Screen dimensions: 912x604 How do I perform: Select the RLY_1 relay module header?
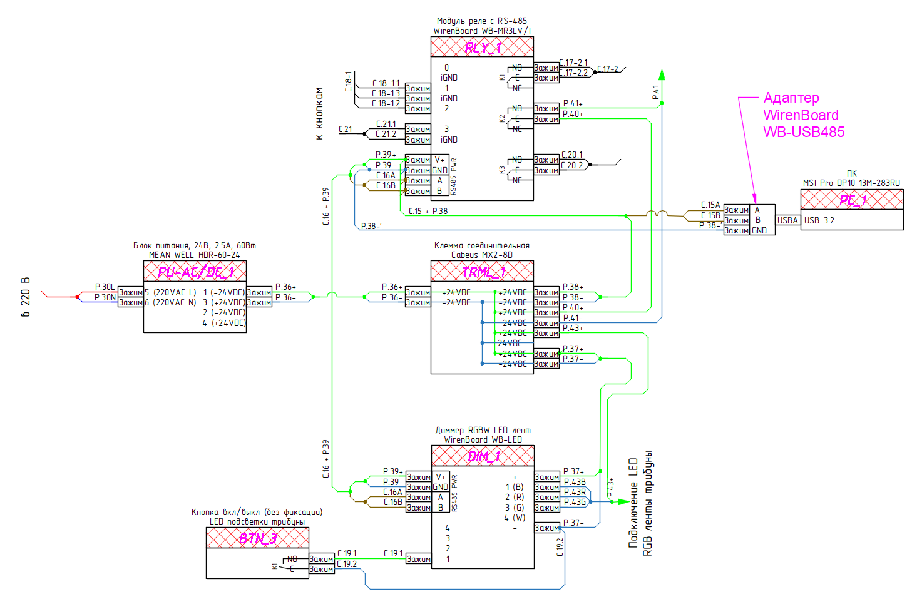[x=482, y=47]
